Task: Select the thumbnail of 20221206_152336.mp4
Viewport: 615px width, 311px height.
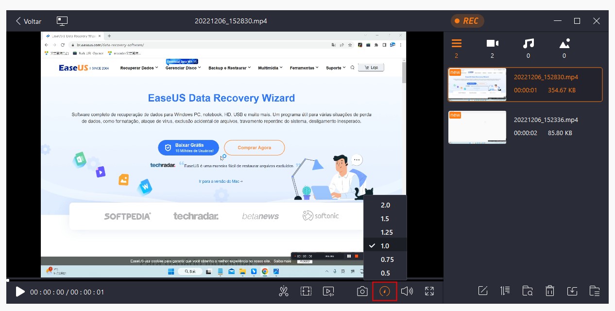Action: (477, 127)
